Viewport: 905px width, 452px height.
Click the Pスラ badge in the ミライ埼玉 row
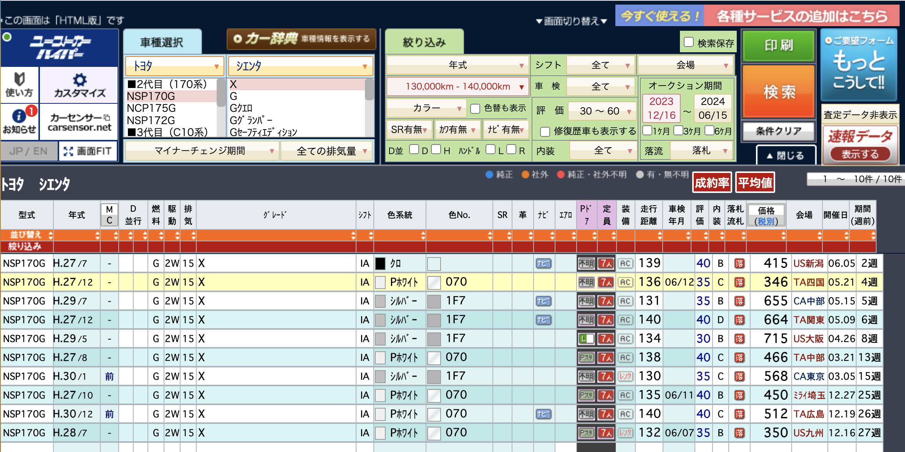click(586, 395)
